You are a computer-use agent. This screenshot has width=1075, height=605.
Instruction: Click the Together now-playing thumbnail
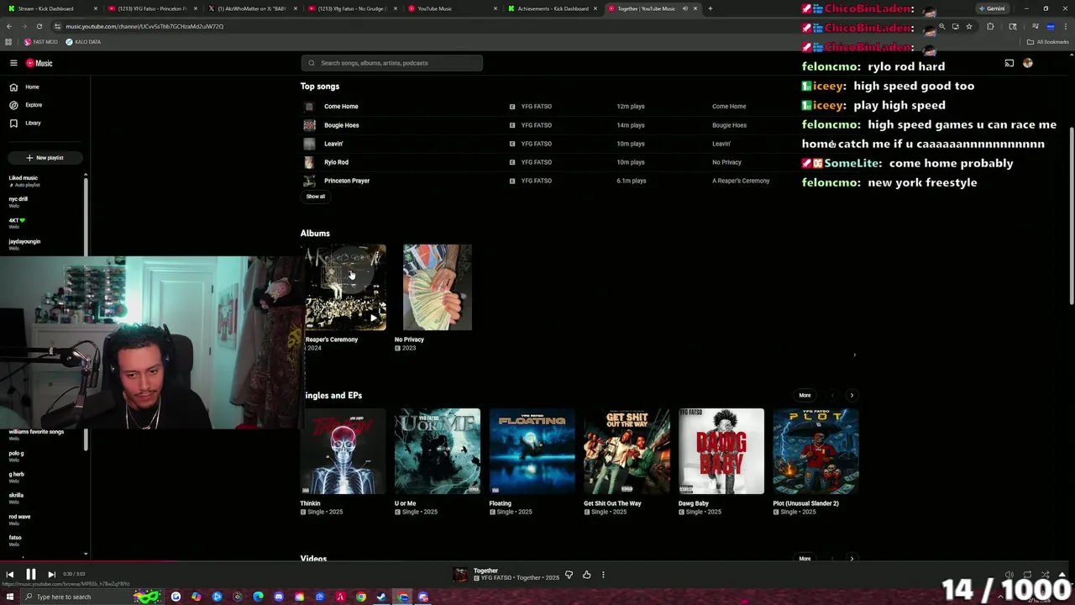click(x=459, y=575)
